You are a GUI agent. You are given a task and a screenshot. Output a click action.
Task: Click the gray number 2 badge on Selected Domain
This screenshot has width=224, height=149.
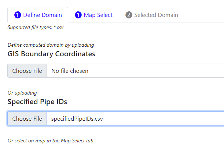129,15
